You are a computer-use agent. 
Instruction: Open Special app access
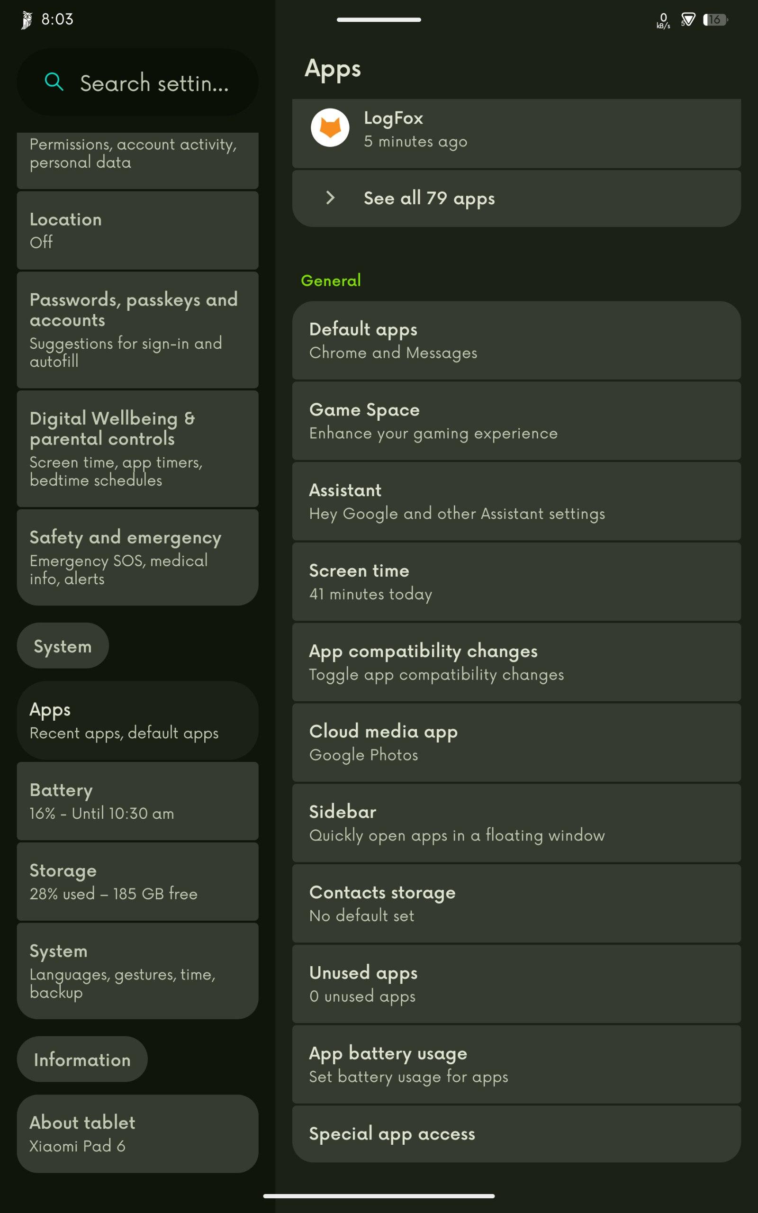pos(516,1134)
